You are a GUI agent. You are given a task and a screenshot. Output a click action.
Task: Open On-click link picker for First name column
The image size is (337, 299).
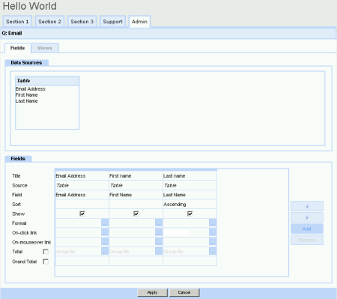tap(159, 232)
